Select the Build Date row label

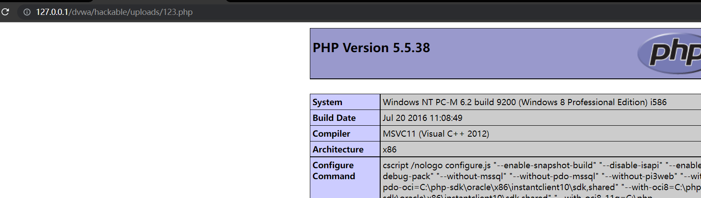click(x=334, y=118)
